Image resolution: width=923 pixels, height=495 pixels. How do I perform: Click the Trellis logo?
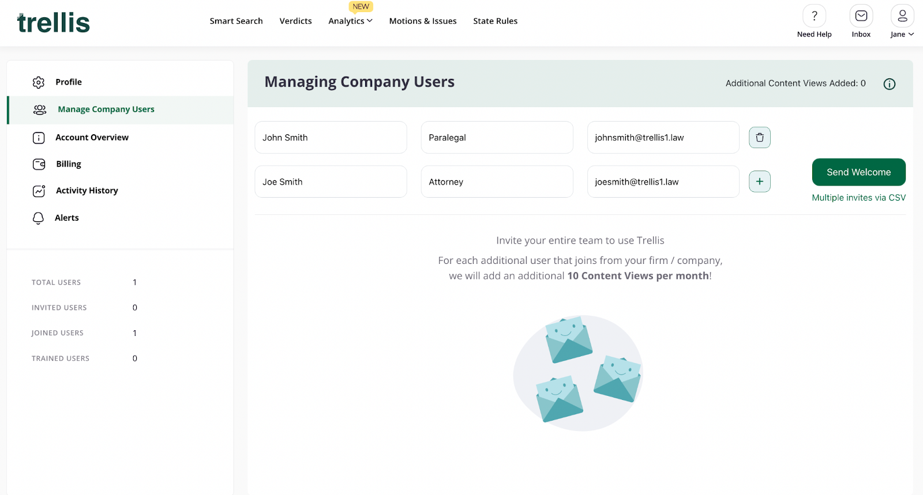tap(54, 23)
